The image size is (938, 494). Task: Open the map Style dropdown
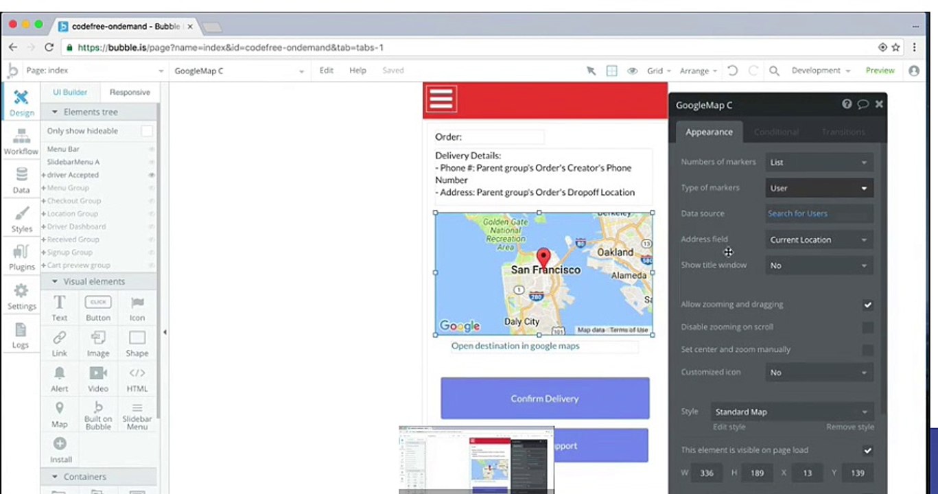(792, 412)
